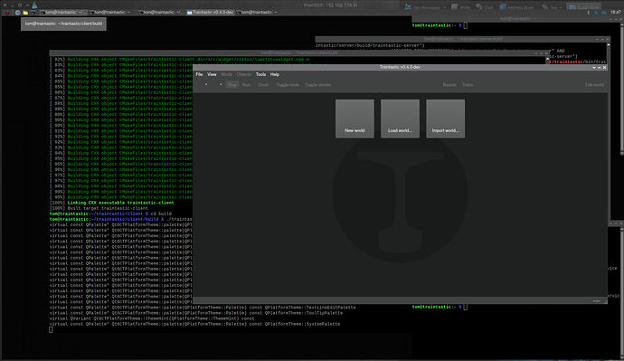
Task: Click the Boards toolbar button
Action: (x=449, y=85)
